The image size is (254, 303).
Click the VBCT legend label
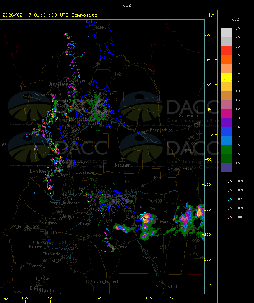[240, 199]
